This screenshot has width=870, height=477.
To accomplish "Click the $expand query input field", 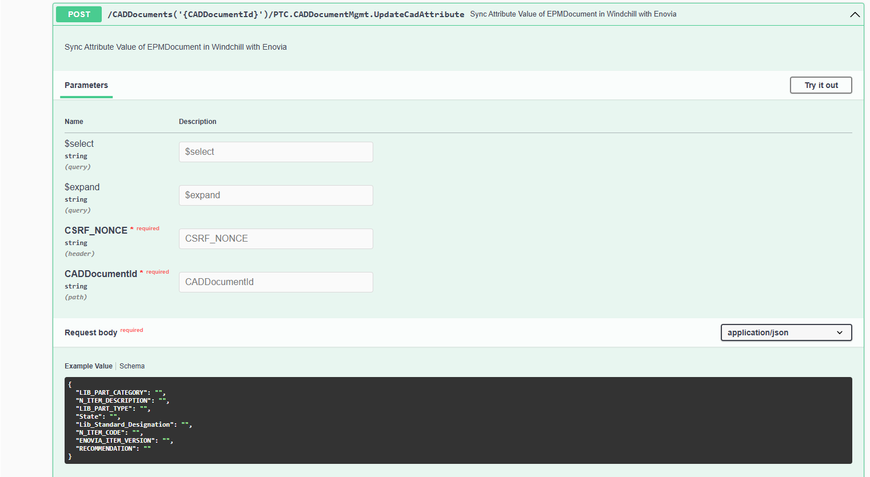I will coord(276,195).
